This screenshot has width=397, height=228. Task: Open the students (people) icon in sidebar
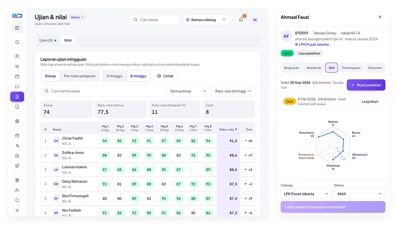(17, 56)
